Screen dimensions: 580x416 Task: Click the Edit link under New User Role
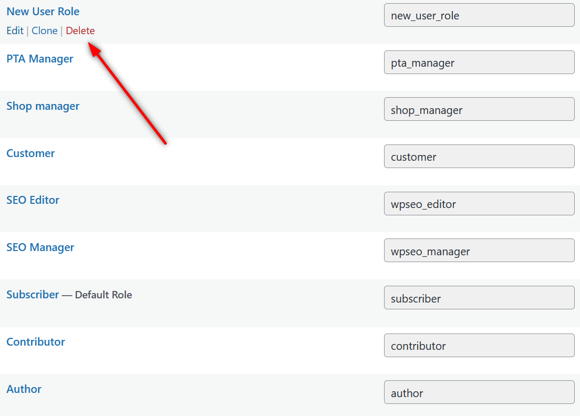(15, 30)
